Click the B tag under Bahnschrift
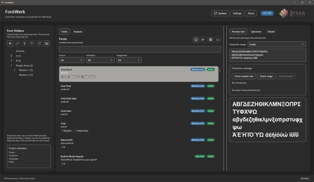Image resolution: width=314 pixels, height=182 pixels. (x=63, y=147)
